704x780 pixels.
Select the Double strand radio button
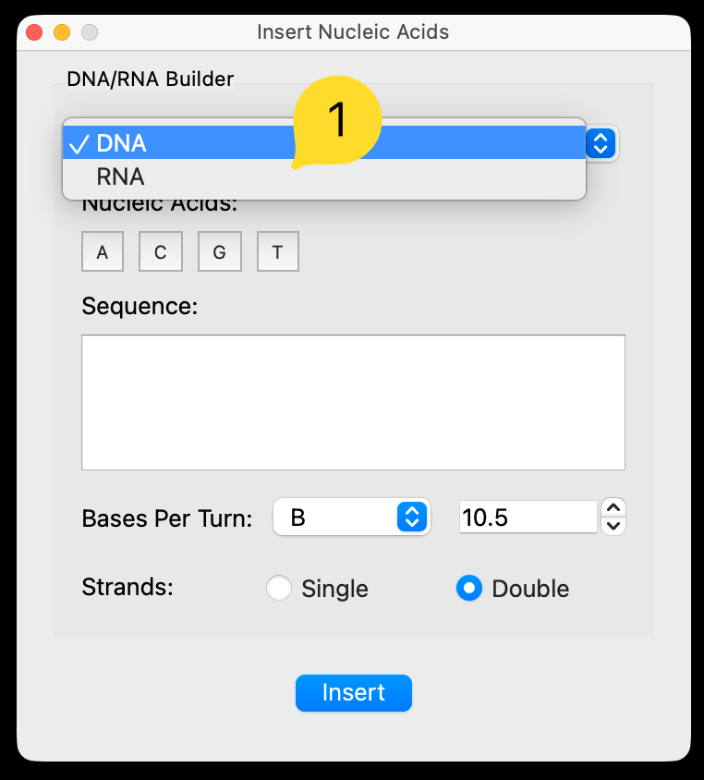pyautogui.click(x=469, y=589)
